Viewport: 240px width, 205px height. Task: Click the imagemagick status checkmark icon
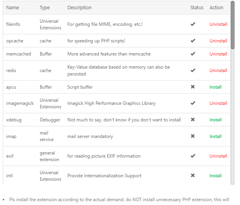tap(193, 103)
